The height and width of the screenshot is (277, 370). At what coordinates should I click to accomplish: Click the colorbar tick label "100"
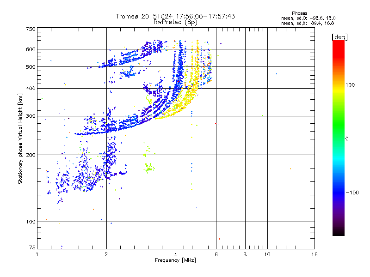(350, 85)
